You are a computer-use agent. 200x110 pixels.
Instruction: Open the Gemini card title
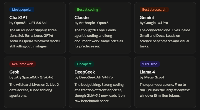pos(147,17)
